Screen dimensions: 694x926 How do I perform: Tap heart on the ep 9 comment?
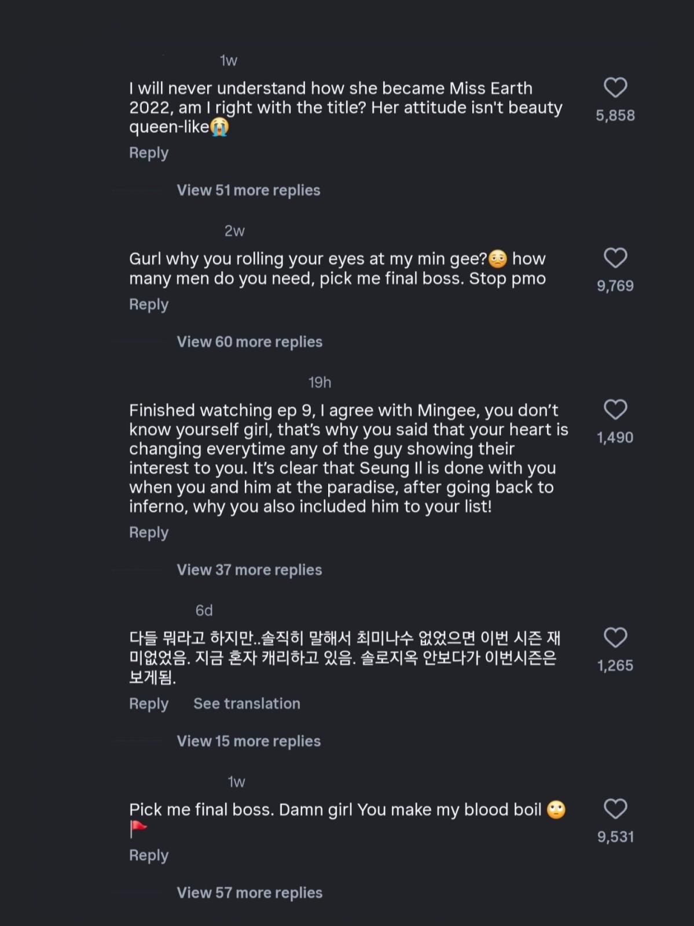(x=615, y=410)
